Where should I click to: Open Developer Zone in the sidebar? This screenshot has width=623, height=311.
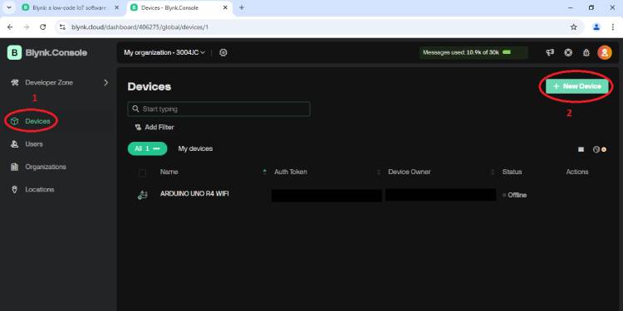[x=49, y=82]
